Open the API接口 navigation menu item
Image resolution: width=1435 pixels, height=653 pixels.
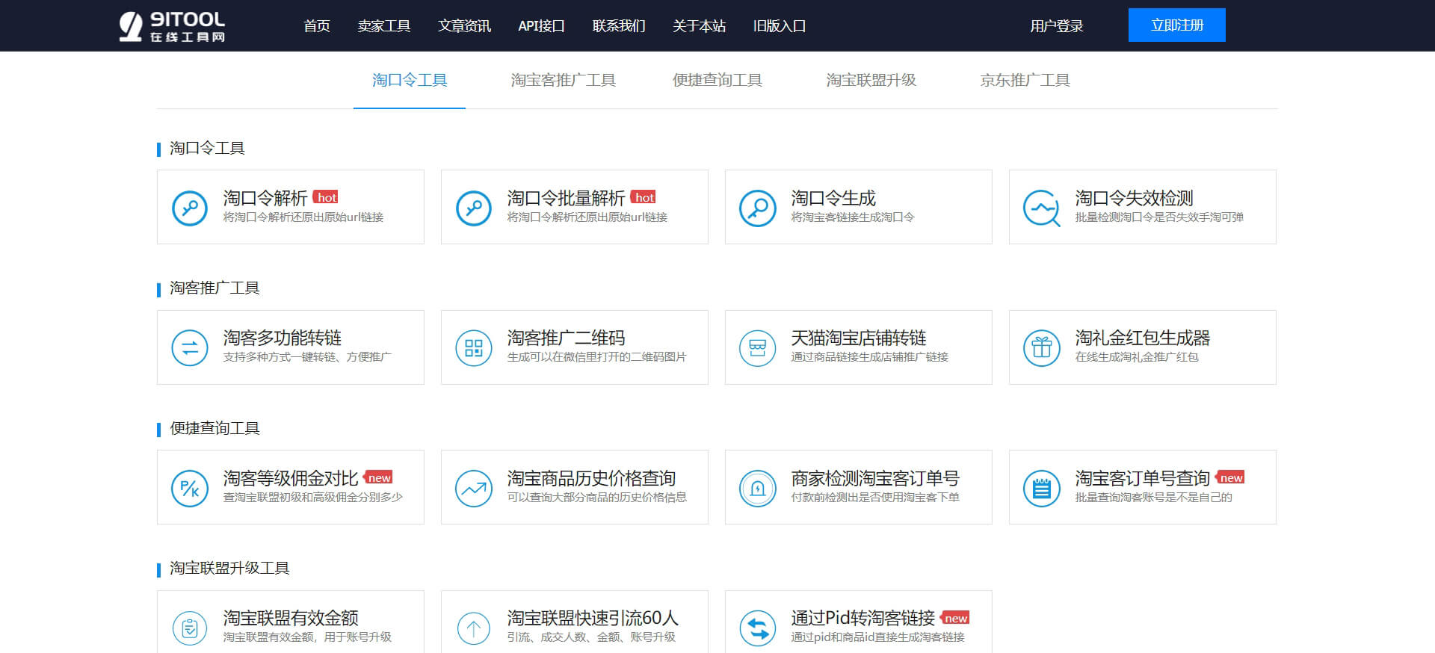(x=541, y=26)
